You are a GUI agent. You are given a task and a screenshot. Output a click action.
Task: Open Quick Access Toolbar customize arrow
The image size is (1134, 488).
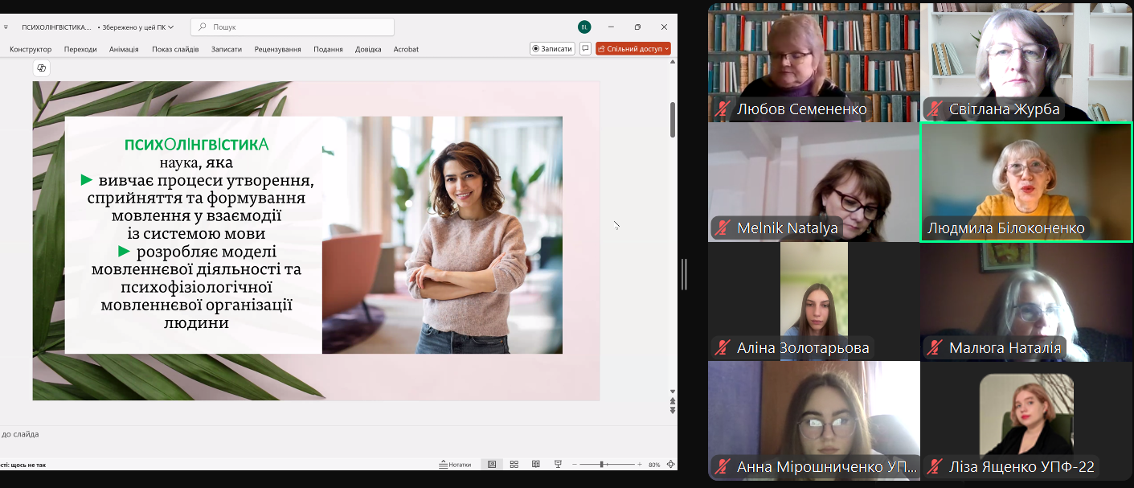(6, 27)
